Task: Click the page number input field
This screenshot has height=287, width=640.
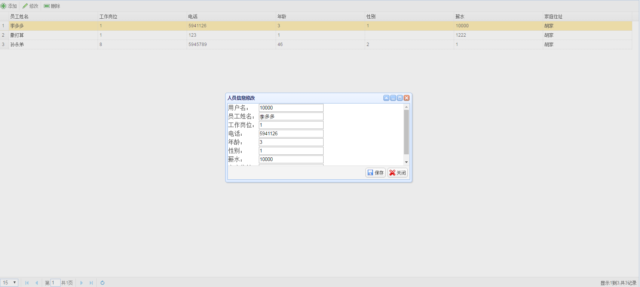Action: [x=55, y=283]
